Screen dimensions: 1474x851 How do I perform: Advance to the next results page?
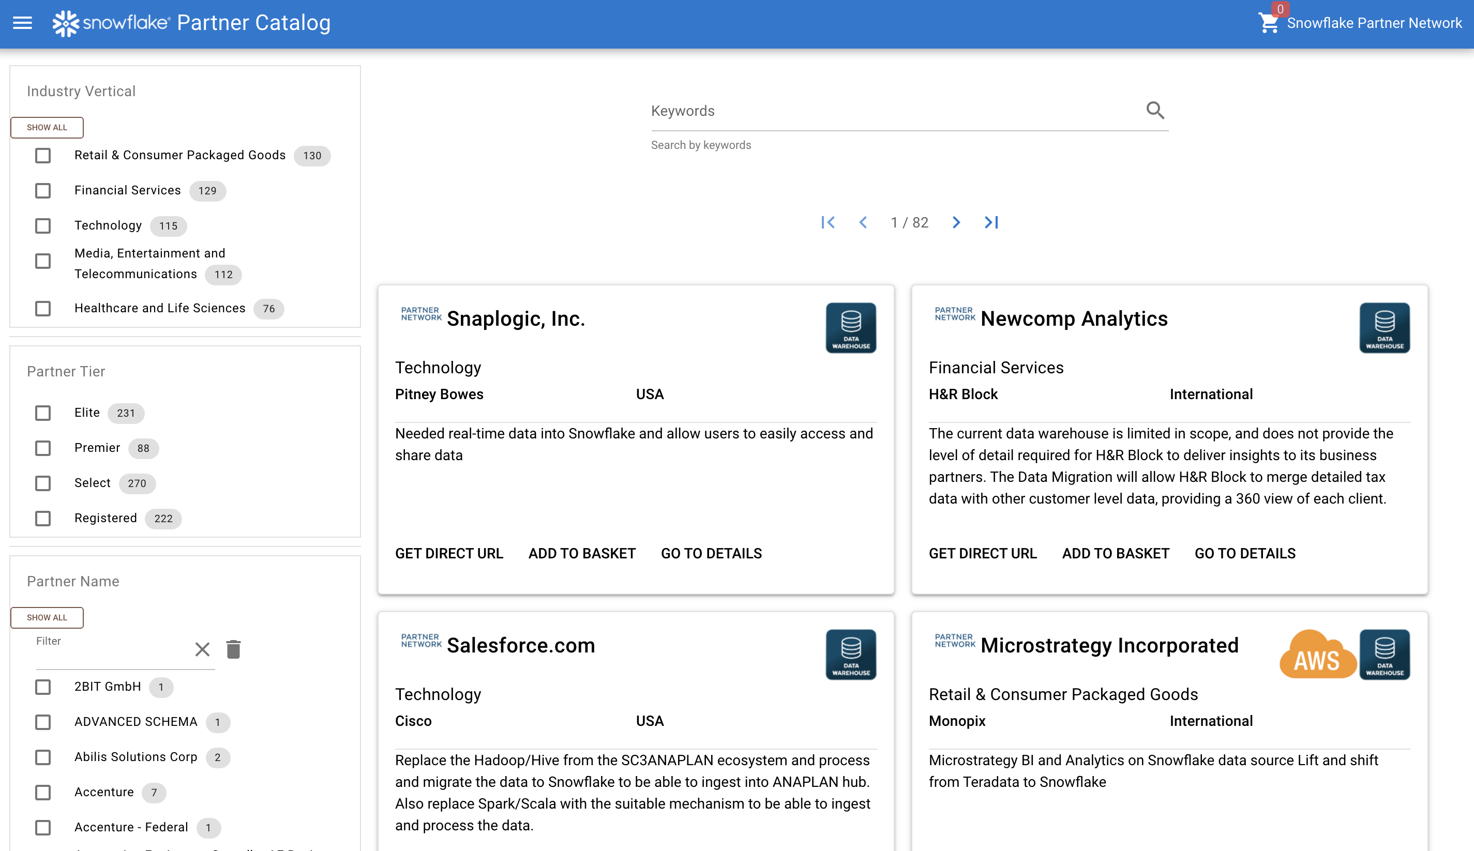point(957,223)
